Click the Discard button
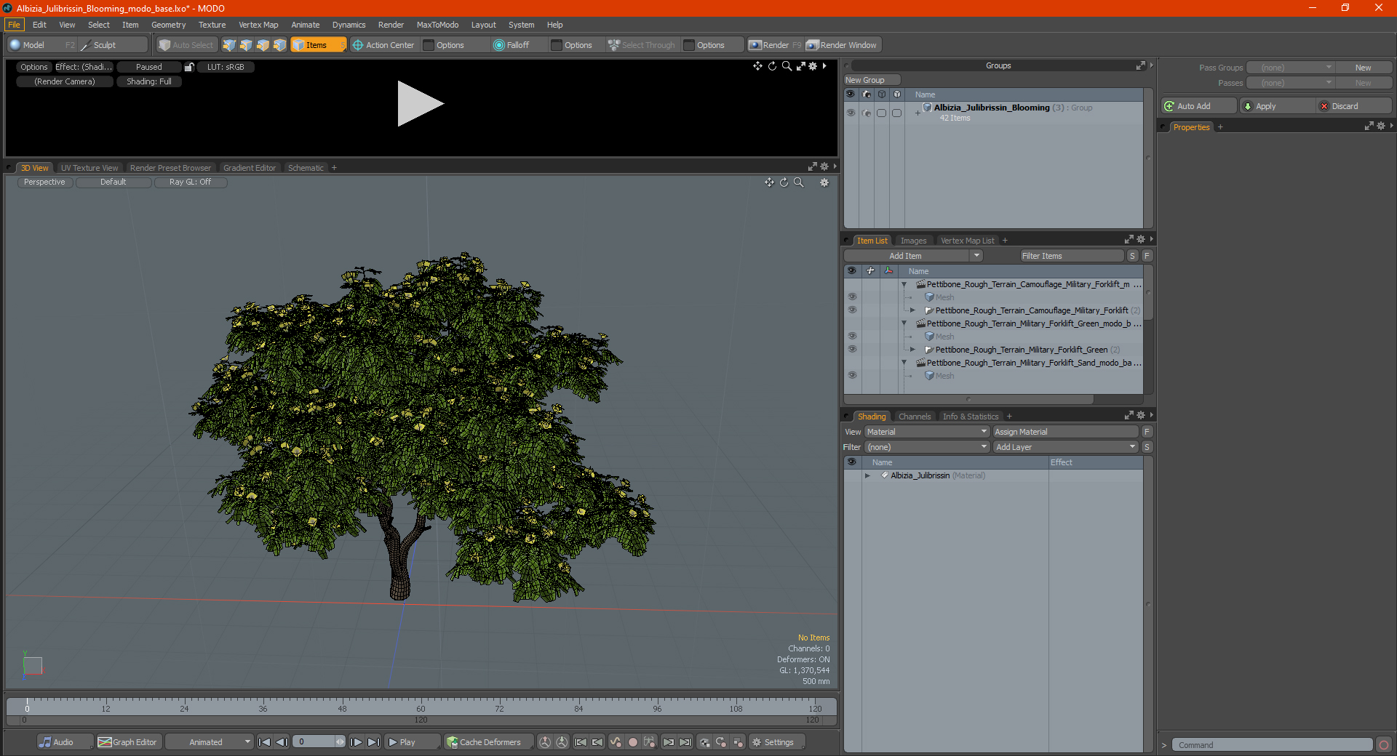 click(1353, 106)
